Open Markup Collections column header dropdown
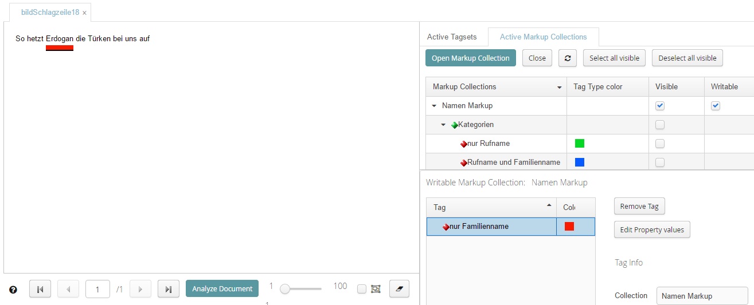Image resolution: width=754 pixels, height=305 pixels. [560, 88]
